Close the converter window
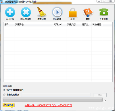This screenshot has height=111, width=115. pyautogui.click(x=110, y=1)
